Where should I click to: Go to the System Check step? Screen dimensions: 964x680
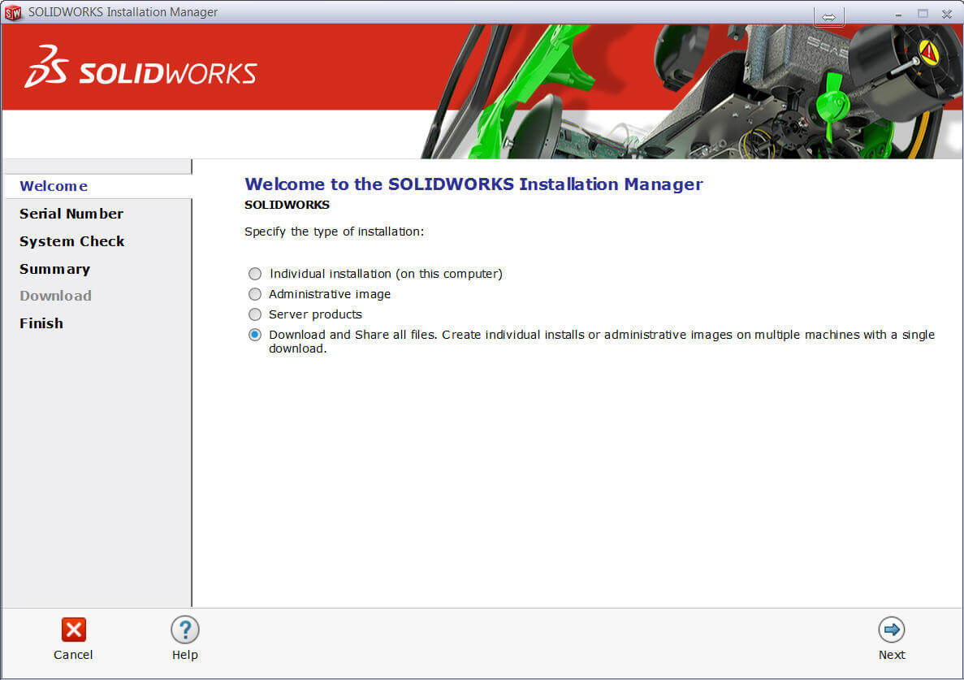click(71, 241)
